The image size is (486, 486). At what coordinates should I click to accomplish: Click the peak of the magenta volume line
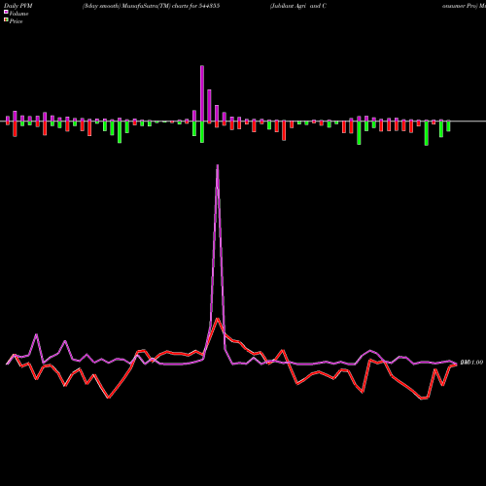click(x=218, y=165)
